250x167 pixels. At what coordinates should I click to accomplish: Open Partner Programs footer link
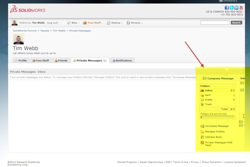127,162
